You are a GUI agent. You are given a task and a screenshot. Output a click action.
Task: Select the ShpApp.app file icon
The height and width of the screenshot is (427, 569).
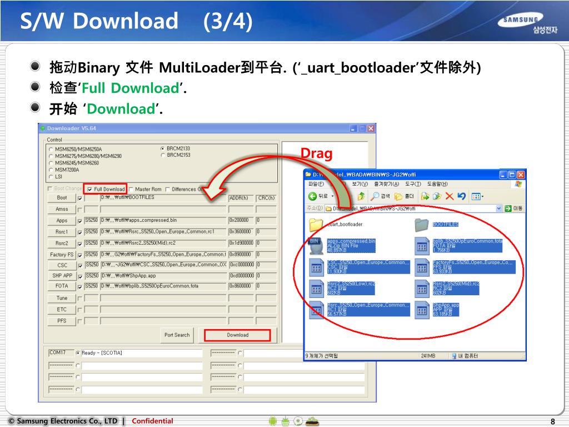click(422, 310)
